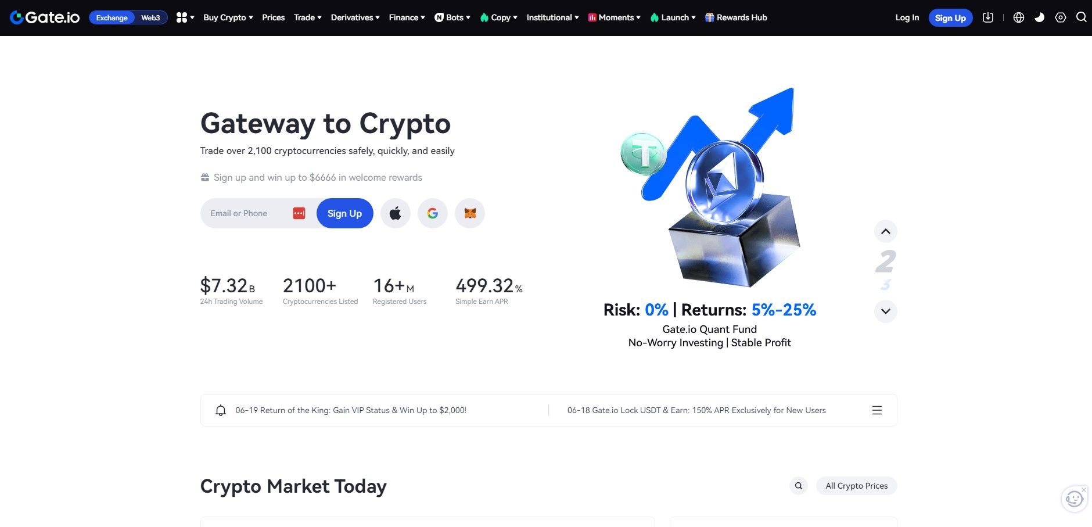Select the Exchange side of the toggle

pos(112,17)
